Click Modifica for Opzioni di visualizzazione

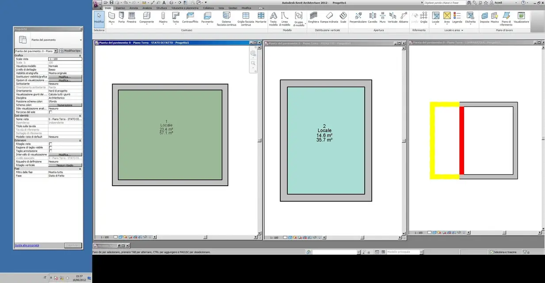65,80
